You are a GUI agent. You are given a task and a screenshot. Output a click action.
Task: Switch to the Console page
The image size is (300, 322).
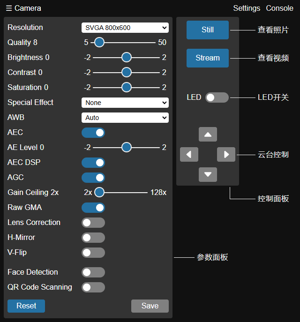click(x=280, y=8)
